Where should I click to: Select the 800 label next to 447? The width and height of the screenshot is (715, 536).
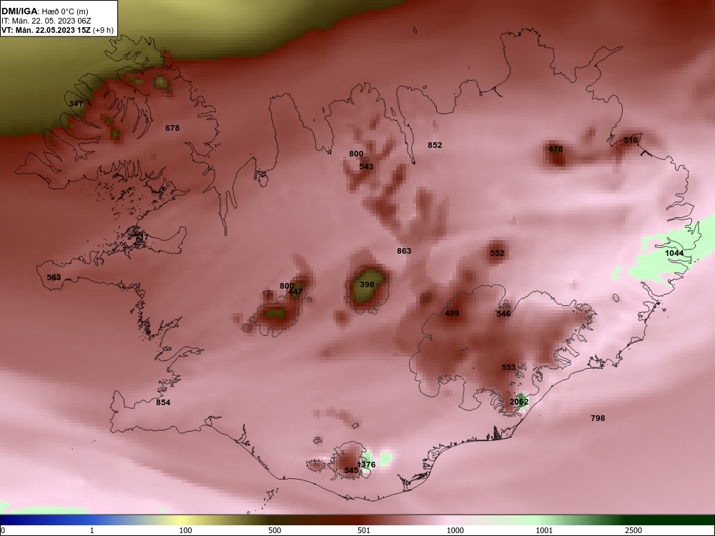coord(287,286)
